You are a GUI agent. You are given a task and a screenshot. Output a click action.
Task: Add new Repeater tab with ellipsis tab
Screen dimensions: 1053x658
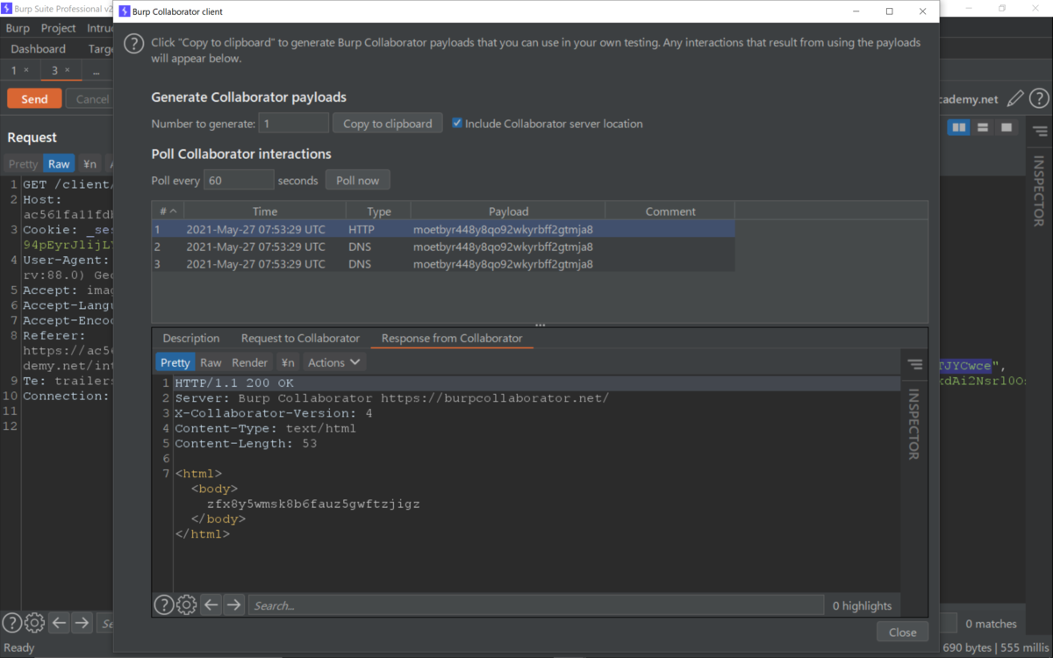96,71
